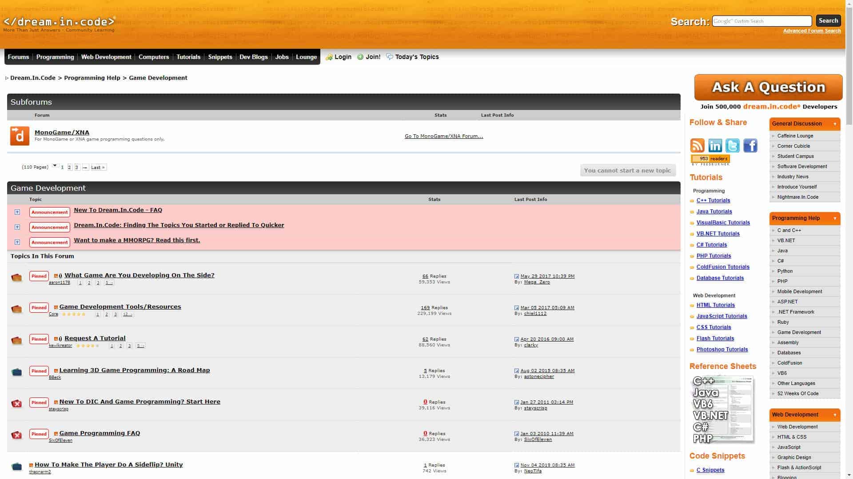The height and width of the screenshot is (479, 853).
Task: Toggle the expander beside the MMORPG announcement
Action: 17,242
